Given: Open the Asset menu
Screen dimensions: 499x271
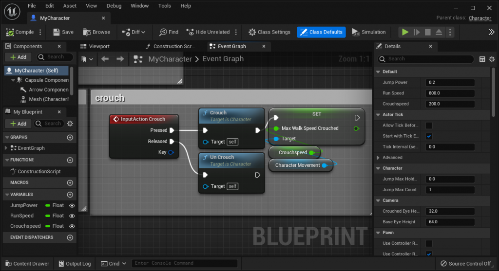Looking at the screenshot, I should coord(70,6).
